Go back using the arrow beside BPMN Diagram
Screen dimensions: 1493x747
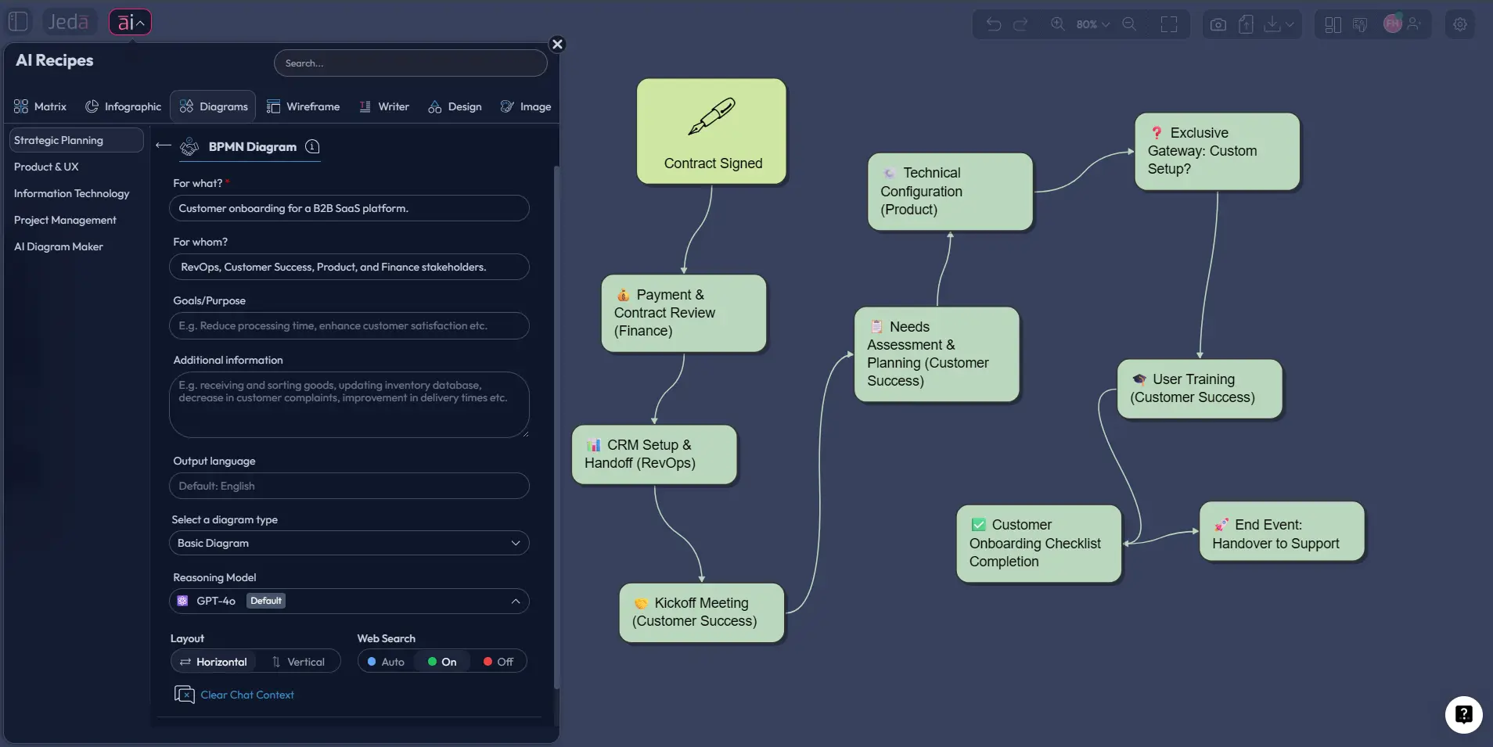pyautogui.click(x=164, y=145)
